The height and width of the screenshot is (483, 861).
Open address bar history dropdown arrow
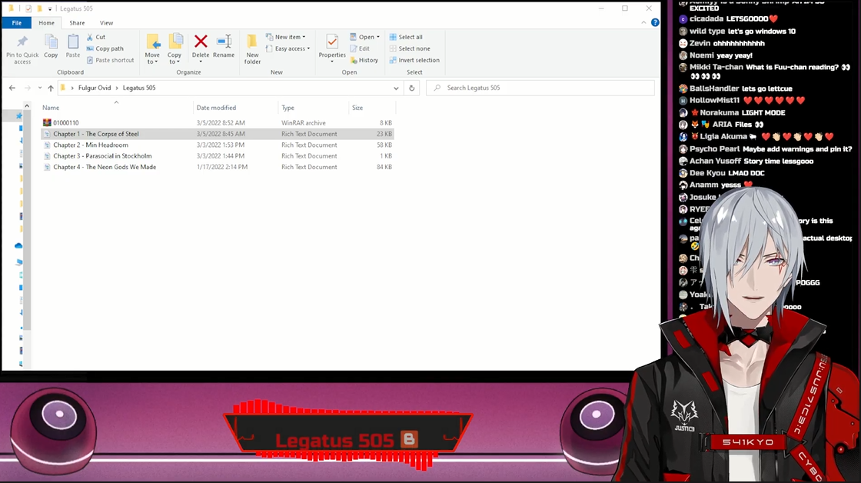tap(396, 88)
